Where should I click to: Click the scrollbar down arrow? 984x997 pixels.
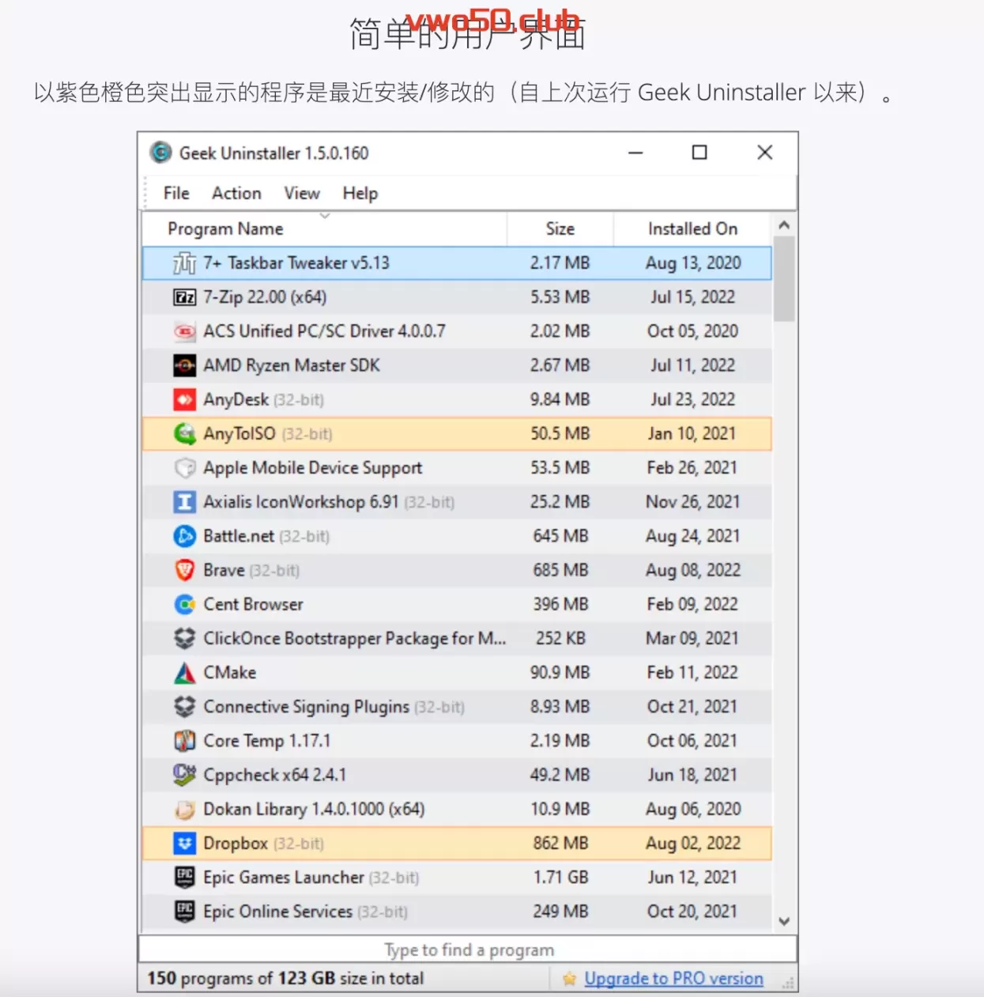click(x=784, y=921)
